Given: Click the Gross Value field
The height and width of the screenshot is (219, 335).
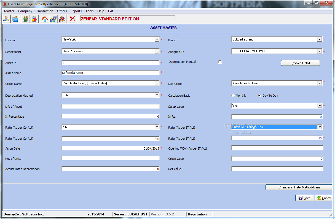Looking at the screenshot, I should coord(277,159).
